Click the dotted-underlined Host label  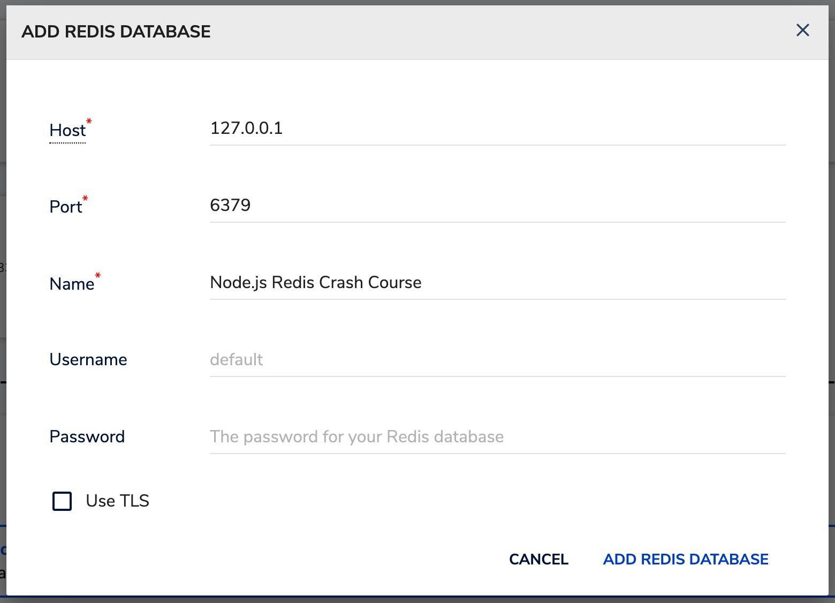67,130
